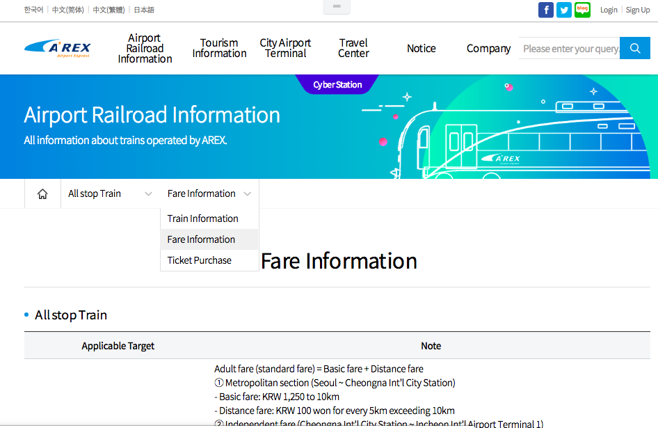Open the Cyber Station page

tap(337, 84)
